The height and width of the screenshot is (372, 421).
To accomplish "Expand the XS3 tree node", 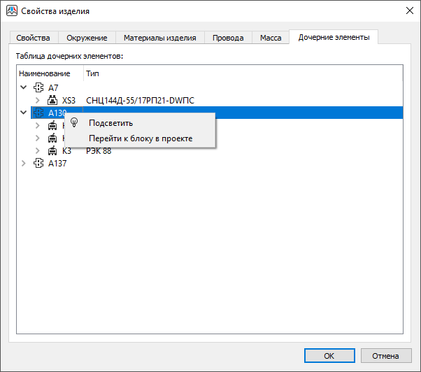I will point(38,100).
